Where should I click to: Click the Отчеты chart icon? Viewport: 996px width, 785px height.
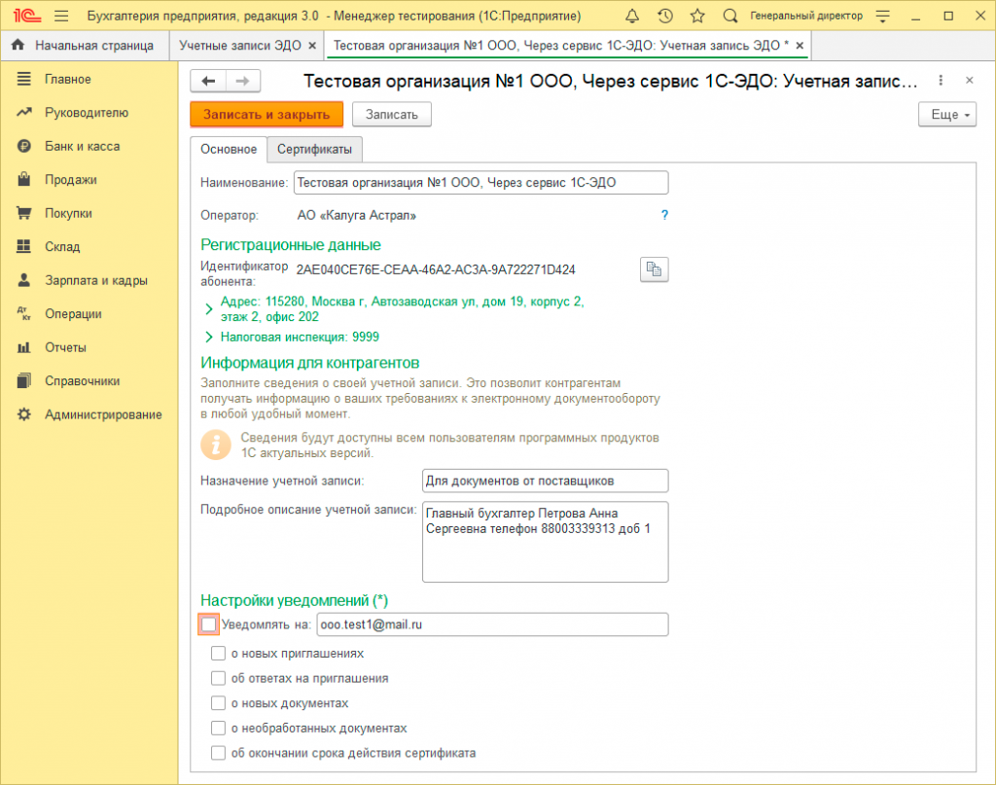coord(23,347)
